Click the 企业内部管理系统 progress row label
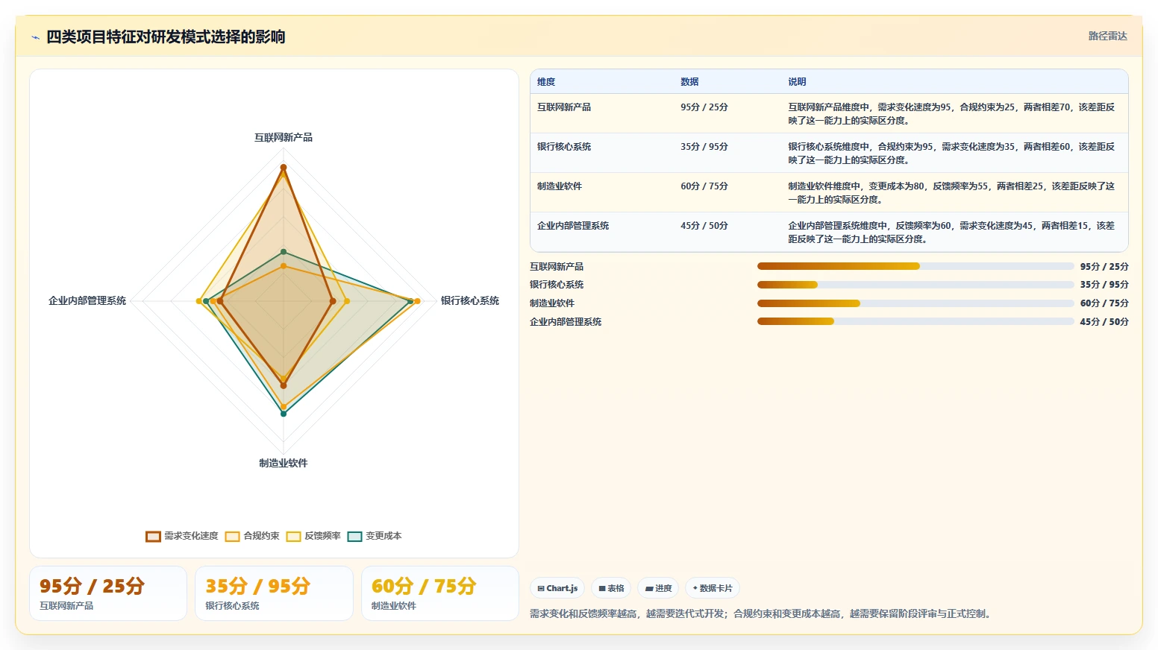 (566, 322)
